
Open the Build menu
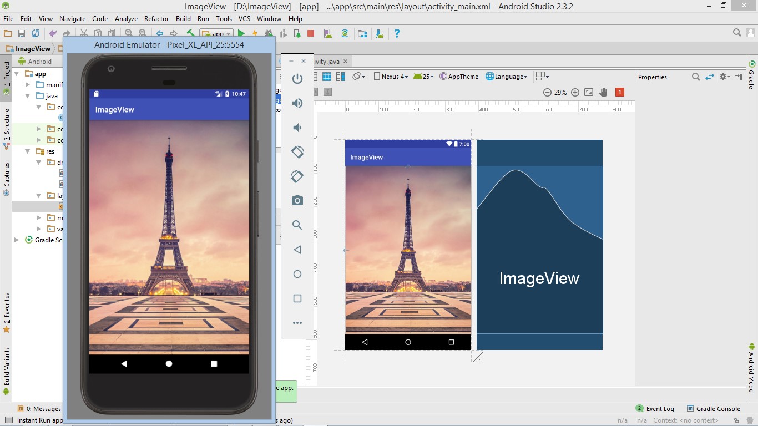click(183, 18)
